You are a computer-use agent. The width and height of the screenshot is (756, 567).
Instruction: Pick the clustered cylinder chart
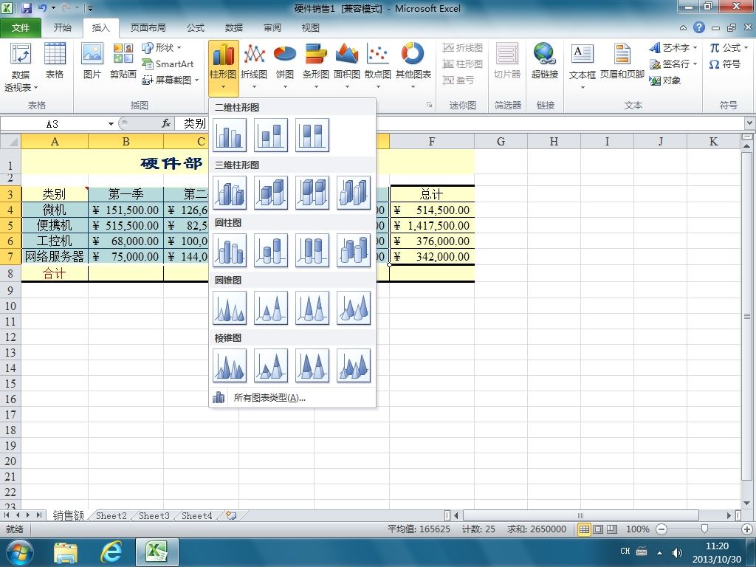coord(230,250)
